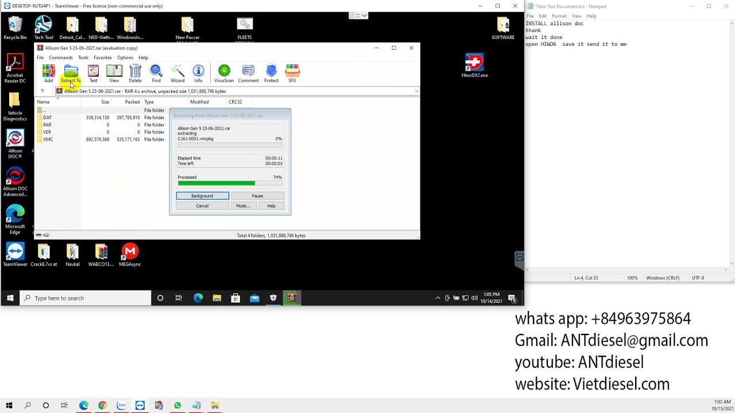Select the PAR folder row
735x413 pixels.
[x=100, y=125]
